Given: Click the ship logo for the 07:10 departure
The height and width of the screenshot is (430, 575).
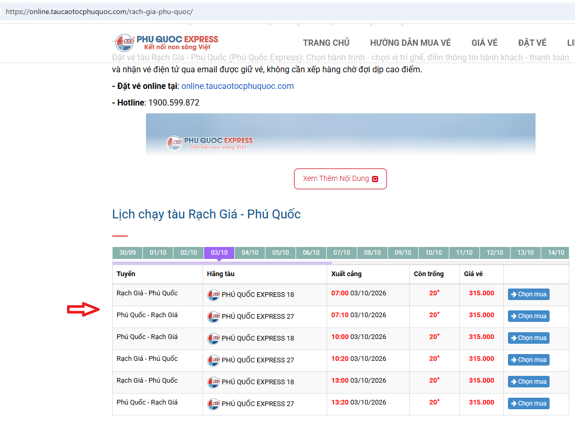Looking at the screenshot, I should click(213, 316).
